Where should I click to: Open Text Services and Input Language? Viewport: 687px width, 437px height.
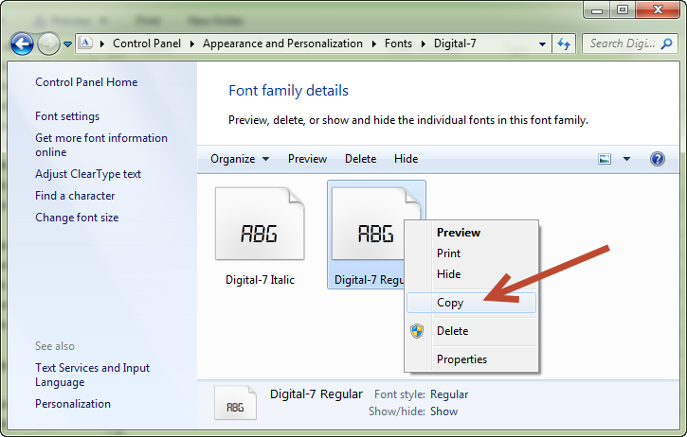click(93, 375)
